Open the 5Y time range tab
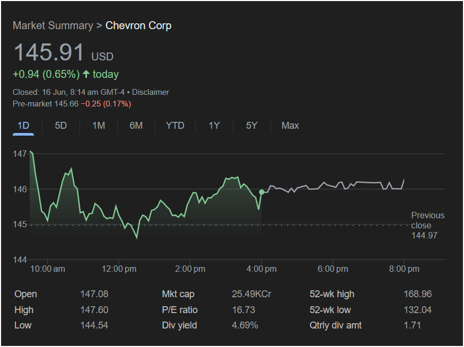 (x=251, y=126)
